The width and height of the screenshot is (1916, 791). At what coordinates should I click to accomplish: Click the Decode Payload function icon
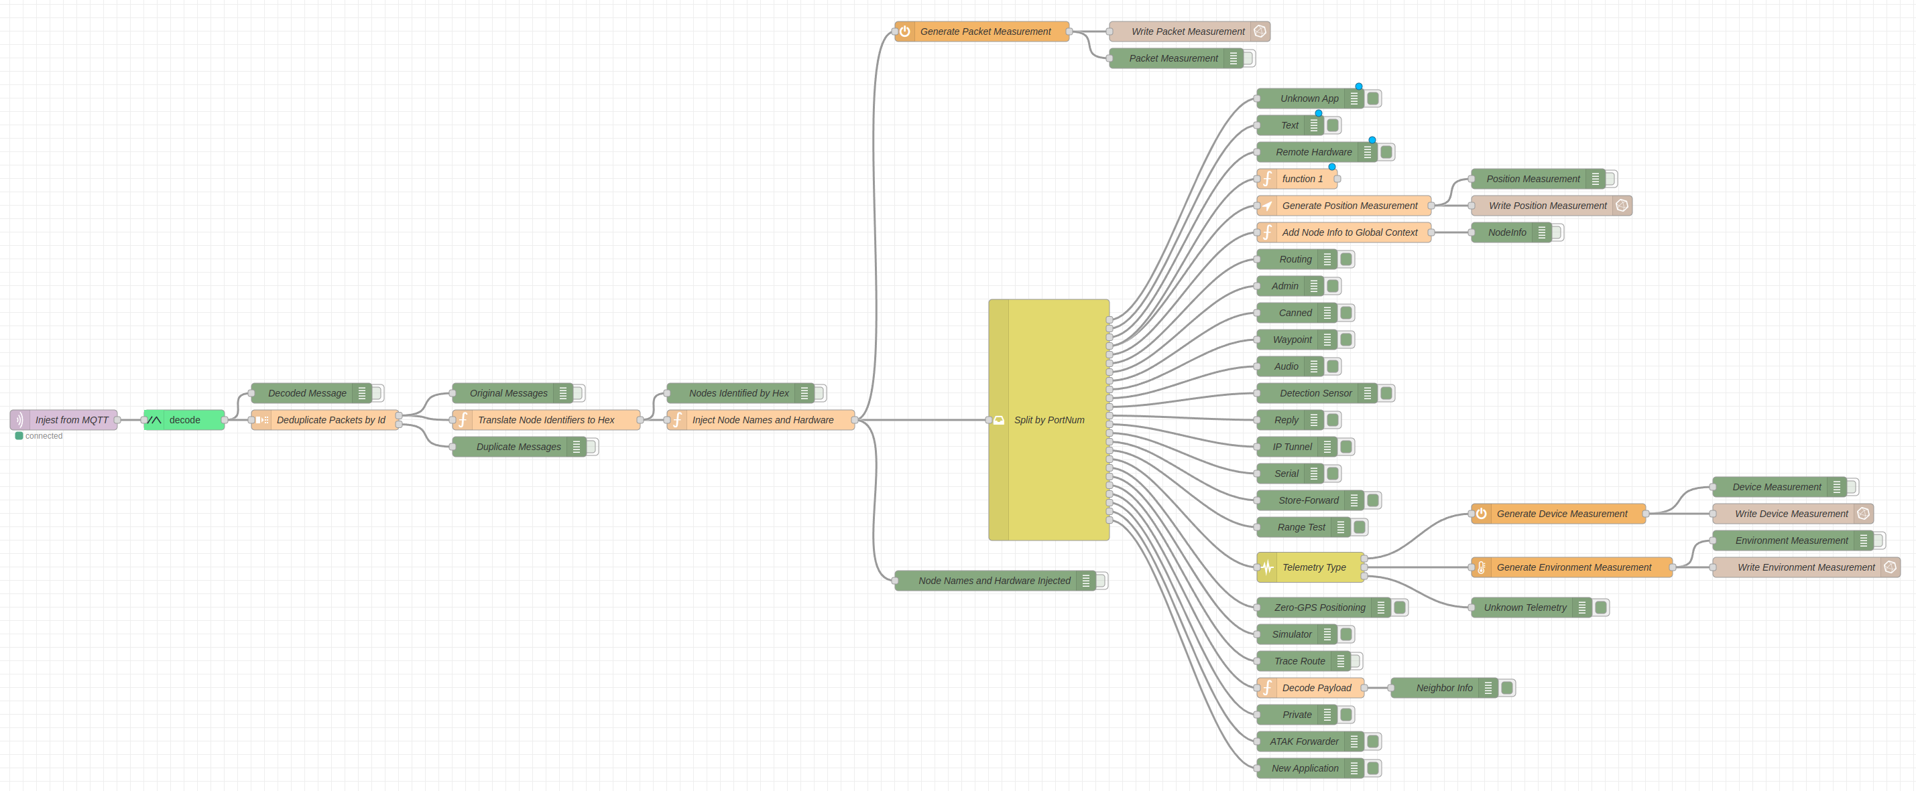click(x=1268, y=688)
